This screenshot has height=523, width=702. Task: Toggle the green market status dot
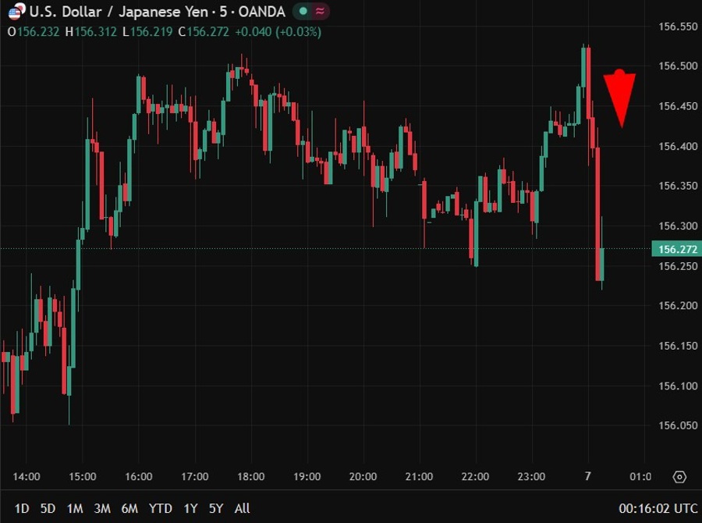tap(303, 12)
